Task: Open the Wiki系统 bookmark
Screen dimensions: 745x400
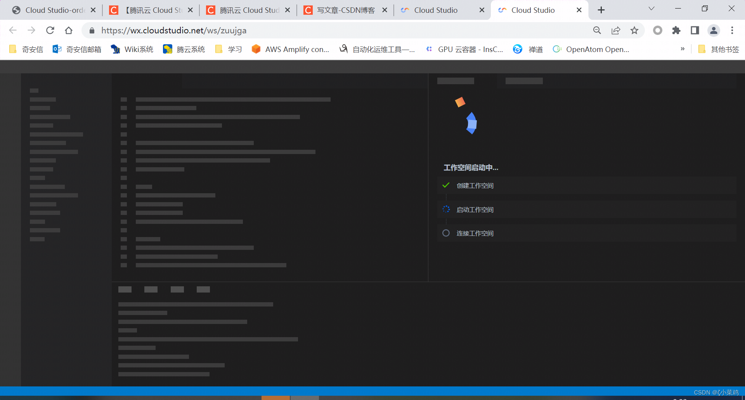Action: pos(132,49)
